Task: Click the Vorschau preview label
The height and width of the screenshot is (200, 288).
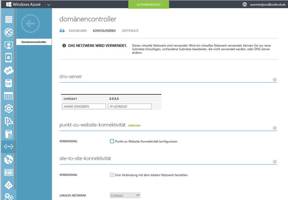Action: (x=134, y=126)
